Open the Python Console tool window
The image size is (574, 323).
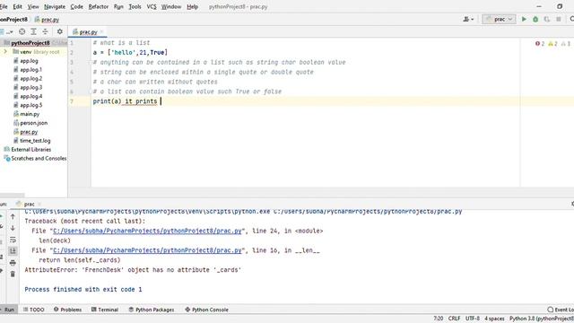[x=207, y=310]
